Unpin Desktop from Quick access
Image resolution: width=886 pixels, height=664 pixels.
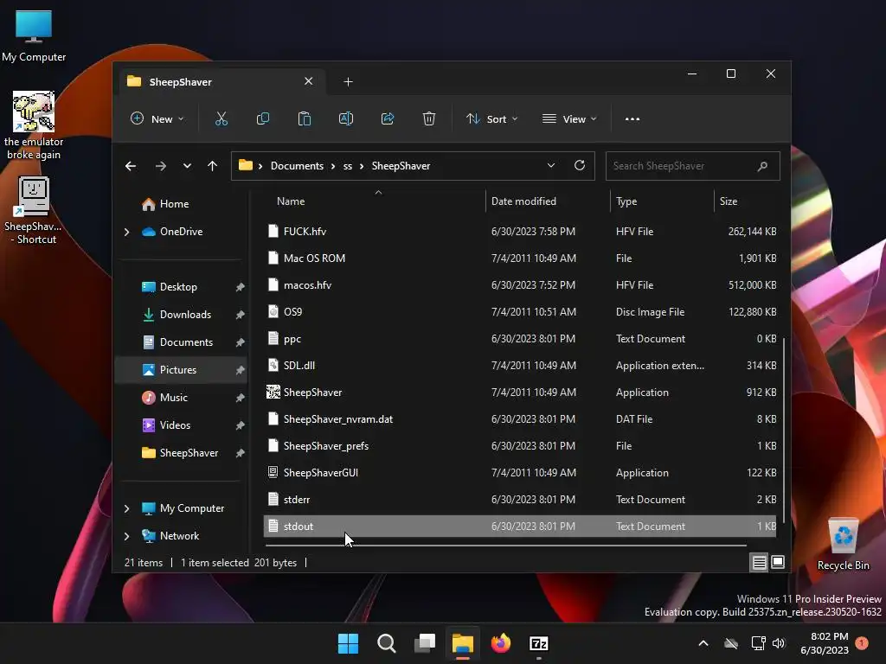coord(241,287)
